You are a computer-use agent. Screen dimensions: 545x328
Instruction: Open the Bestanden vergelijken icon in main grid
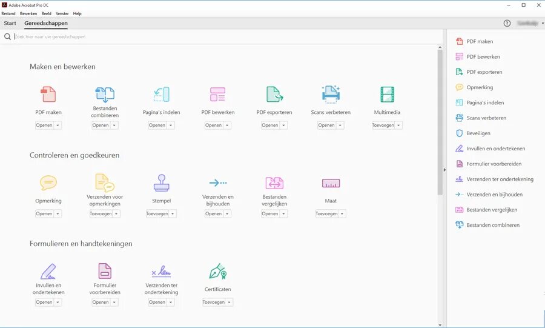274,182
